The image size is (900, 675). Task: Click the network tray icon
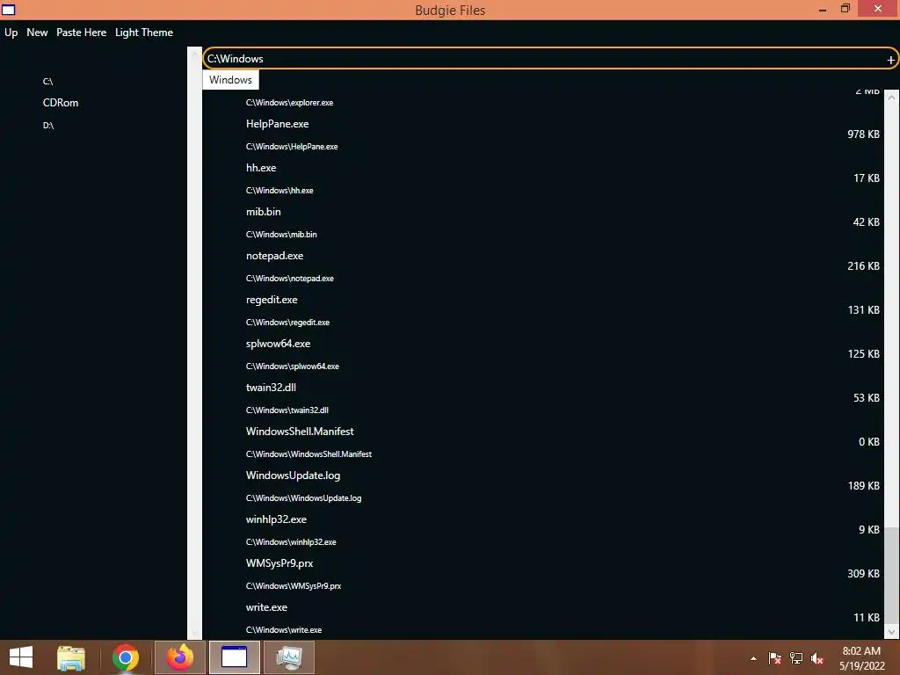click(796, 658)
